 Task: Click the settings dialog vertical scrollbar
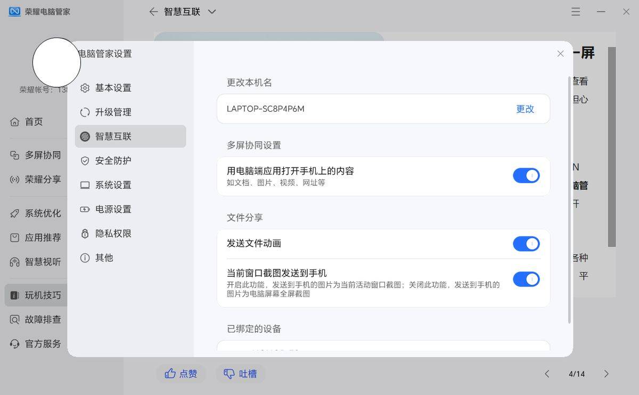pyautogui.click(x=569, y=200)
